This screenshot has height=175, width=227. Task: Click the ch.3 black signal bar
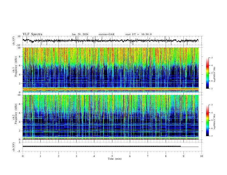click(x=102, y=146)
